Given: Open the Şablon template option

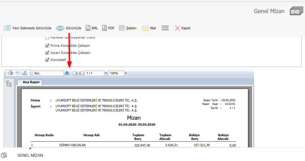Looking at the screenshot, I should 128,28.
